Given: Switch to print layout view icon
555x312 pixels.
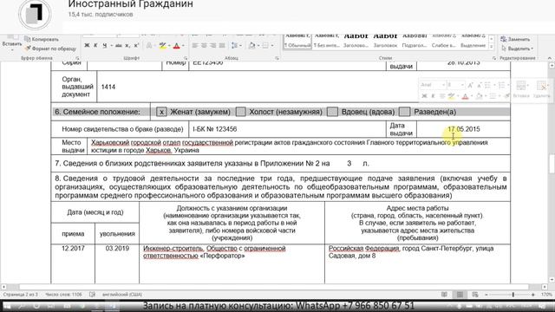Looking at the screenshot, I should pyautogui.click(x=460, y=295).
